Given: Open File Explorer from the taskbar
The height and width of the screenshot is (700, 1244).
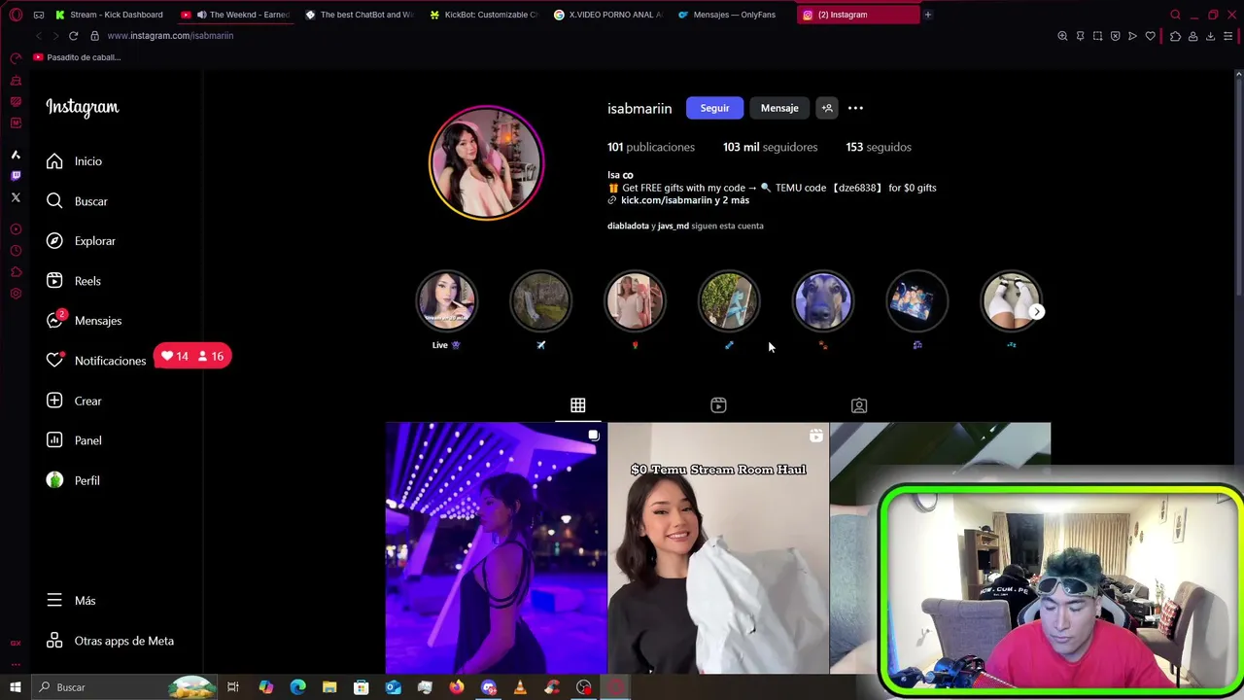Looking at the screenshot, I should (x=329, y=687).
